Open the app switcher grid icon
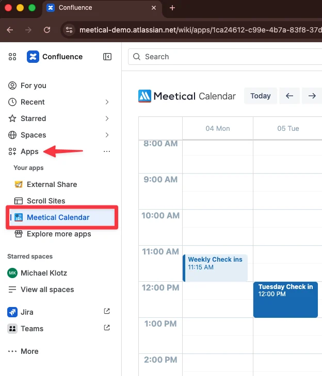This screenshot has height=376, width=322. (12, 57)
